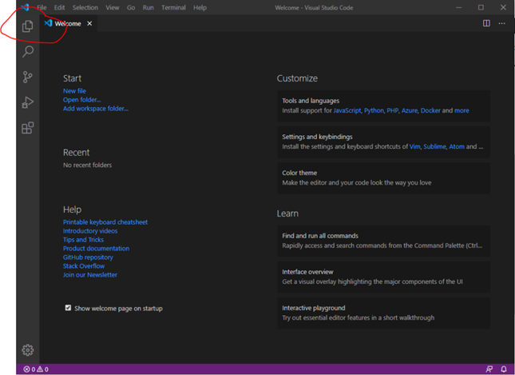515x375 pixels.
Task: Uncheck Show welcome page on startup
Action: [68, 308]
